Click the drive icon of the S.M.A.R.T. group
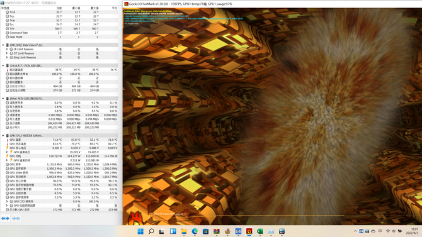Image resolution: width=422 pixels, height=237 pixels. pyautogui.click(x=8, y=65)
